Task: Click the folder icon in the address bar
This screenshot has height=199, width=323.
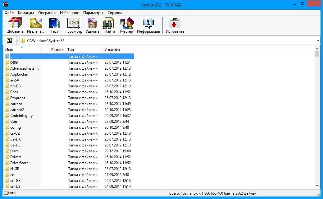Action: pos(23,40)
